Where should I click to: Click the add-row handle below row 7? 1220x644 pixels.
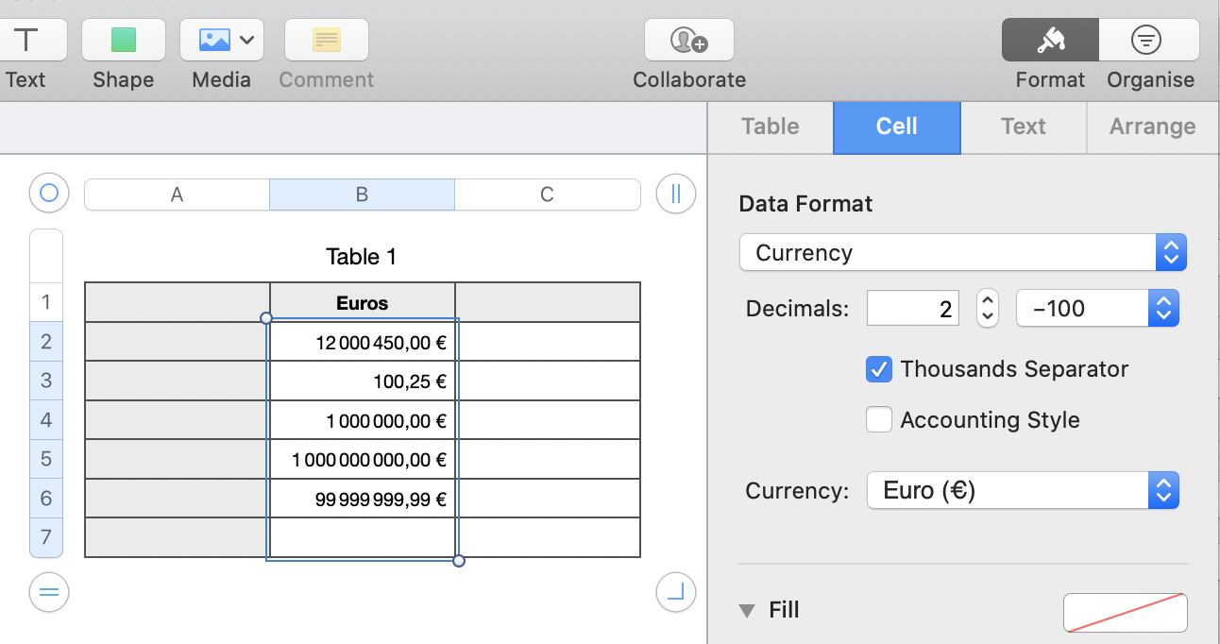pos(49,592)
